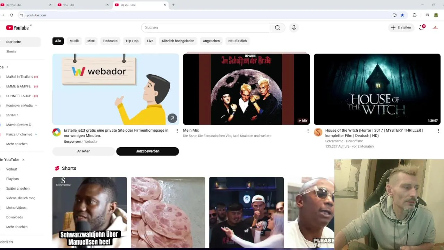Viewport: 444px width, 250px height.
Task: Click the external link arrow on webador ad
Action: click(x=172, y=118)
